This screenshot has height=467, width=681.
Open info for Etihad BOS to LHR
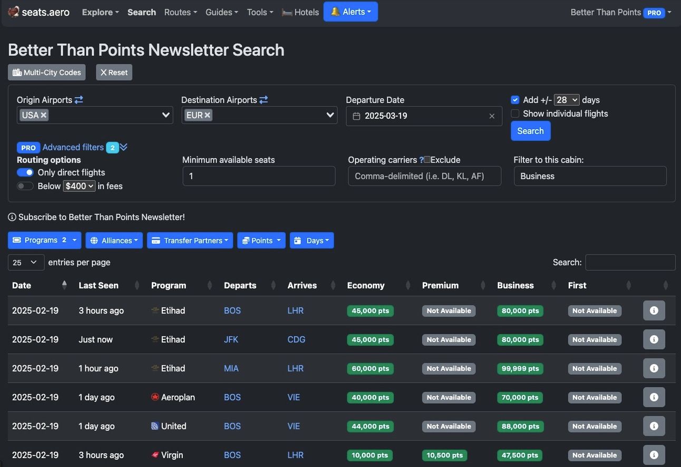(654, 310)
